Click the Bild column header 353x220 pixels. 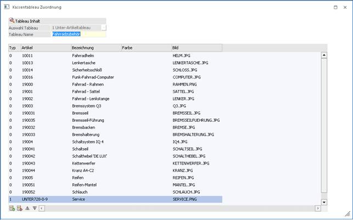pyautogui.click(x=196, y=48)
